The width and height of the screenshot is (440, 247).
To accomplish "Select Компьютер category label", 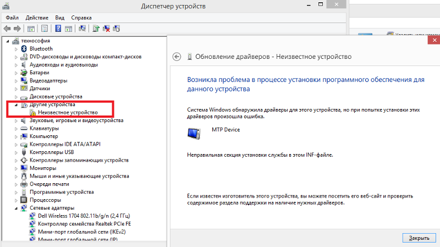I will point(44,136).
